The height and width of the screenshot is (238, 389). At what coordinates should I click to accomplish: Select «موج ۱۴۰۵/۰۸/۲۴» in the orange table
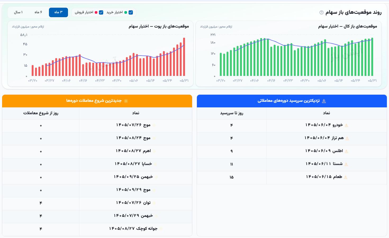tap(133, 138)
